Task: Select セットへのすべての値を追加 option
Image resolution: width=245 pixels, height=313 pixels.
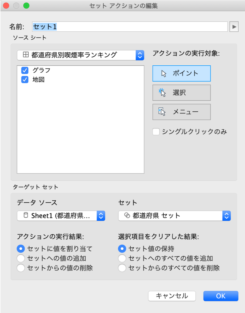Action: click(122, 258)
